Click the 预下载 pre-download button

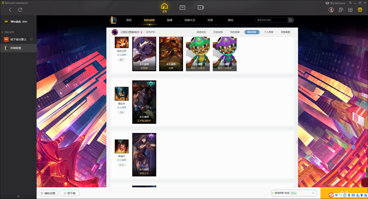(x=70, y=193)
